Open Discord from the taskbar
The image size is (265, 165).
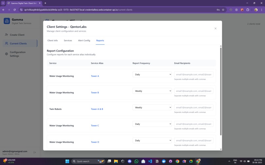(x=130, y=161)
